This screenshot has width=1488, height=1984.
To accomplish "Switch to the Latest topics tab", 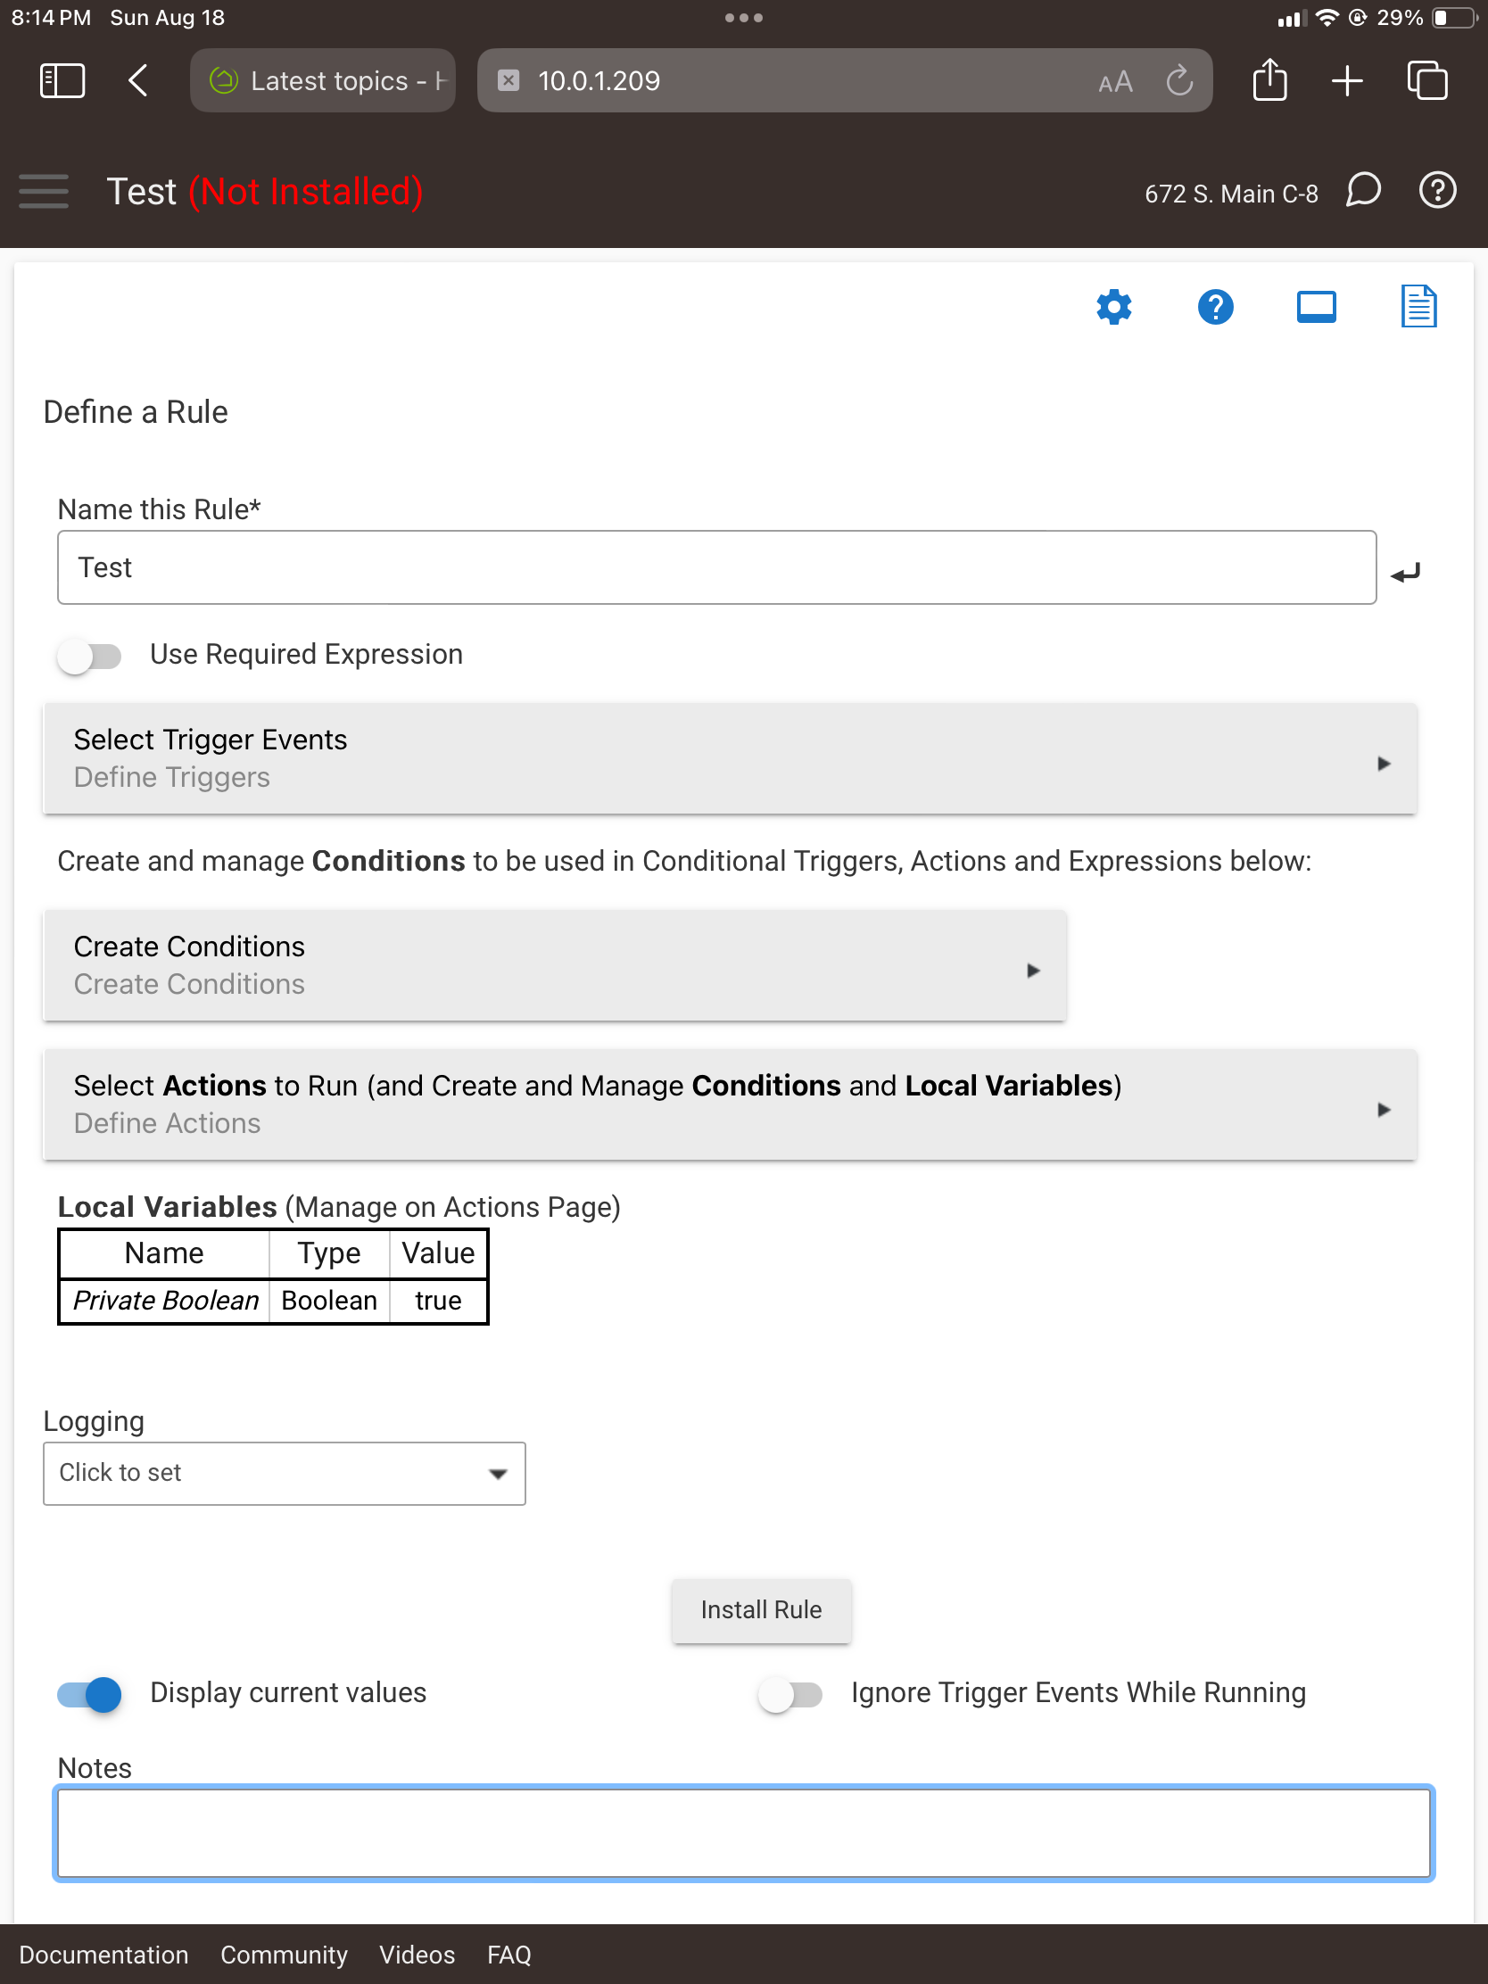I will (323, 80).
